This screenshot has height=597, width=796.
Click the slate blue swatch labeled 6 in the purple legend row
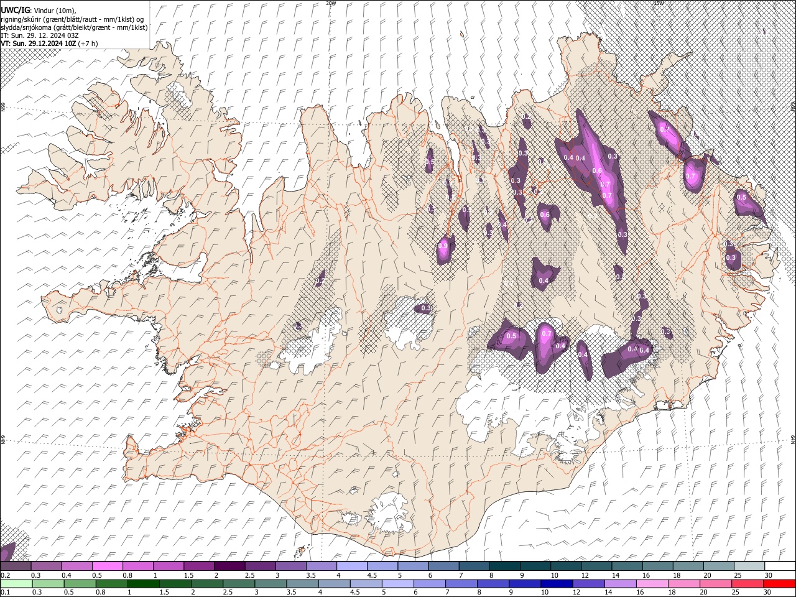[443, 567]
